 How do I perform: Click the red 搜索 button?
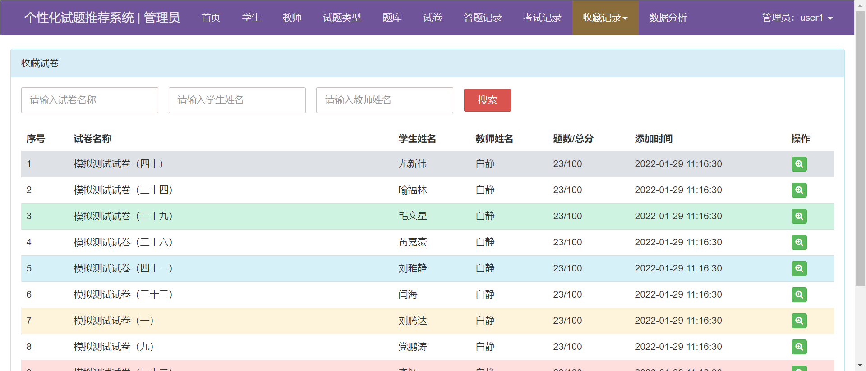click(x=487, y=100)
